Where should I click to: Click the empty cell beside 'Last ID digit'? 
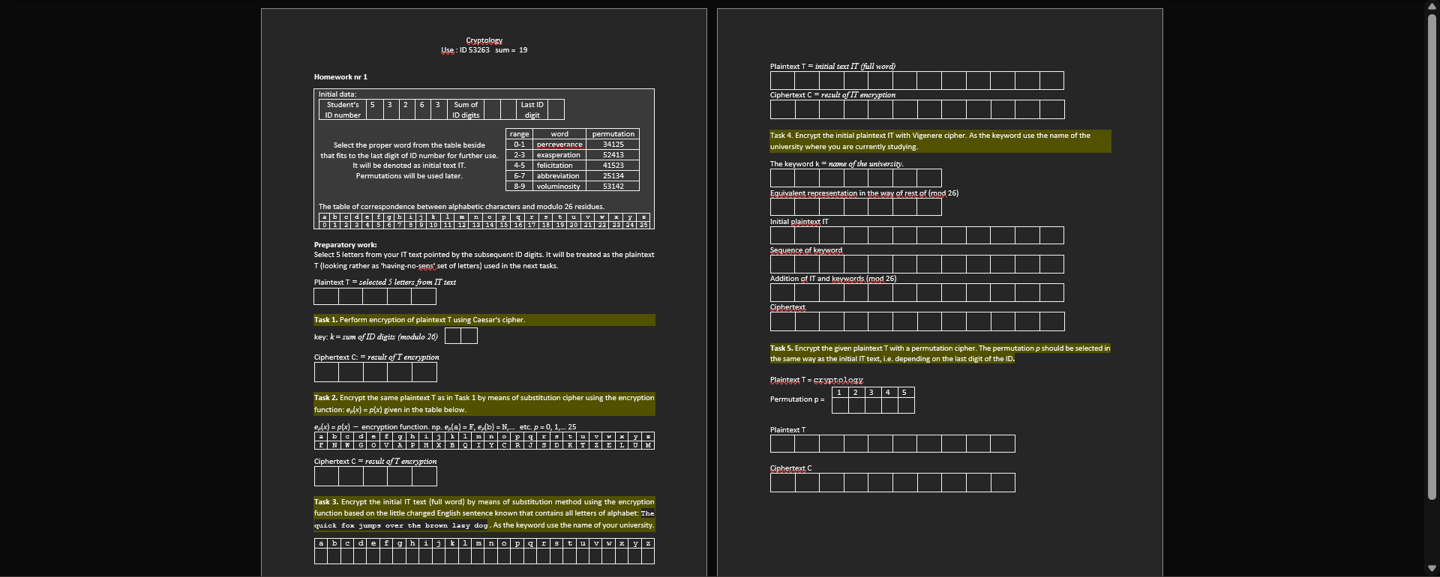tap(556, 109)
